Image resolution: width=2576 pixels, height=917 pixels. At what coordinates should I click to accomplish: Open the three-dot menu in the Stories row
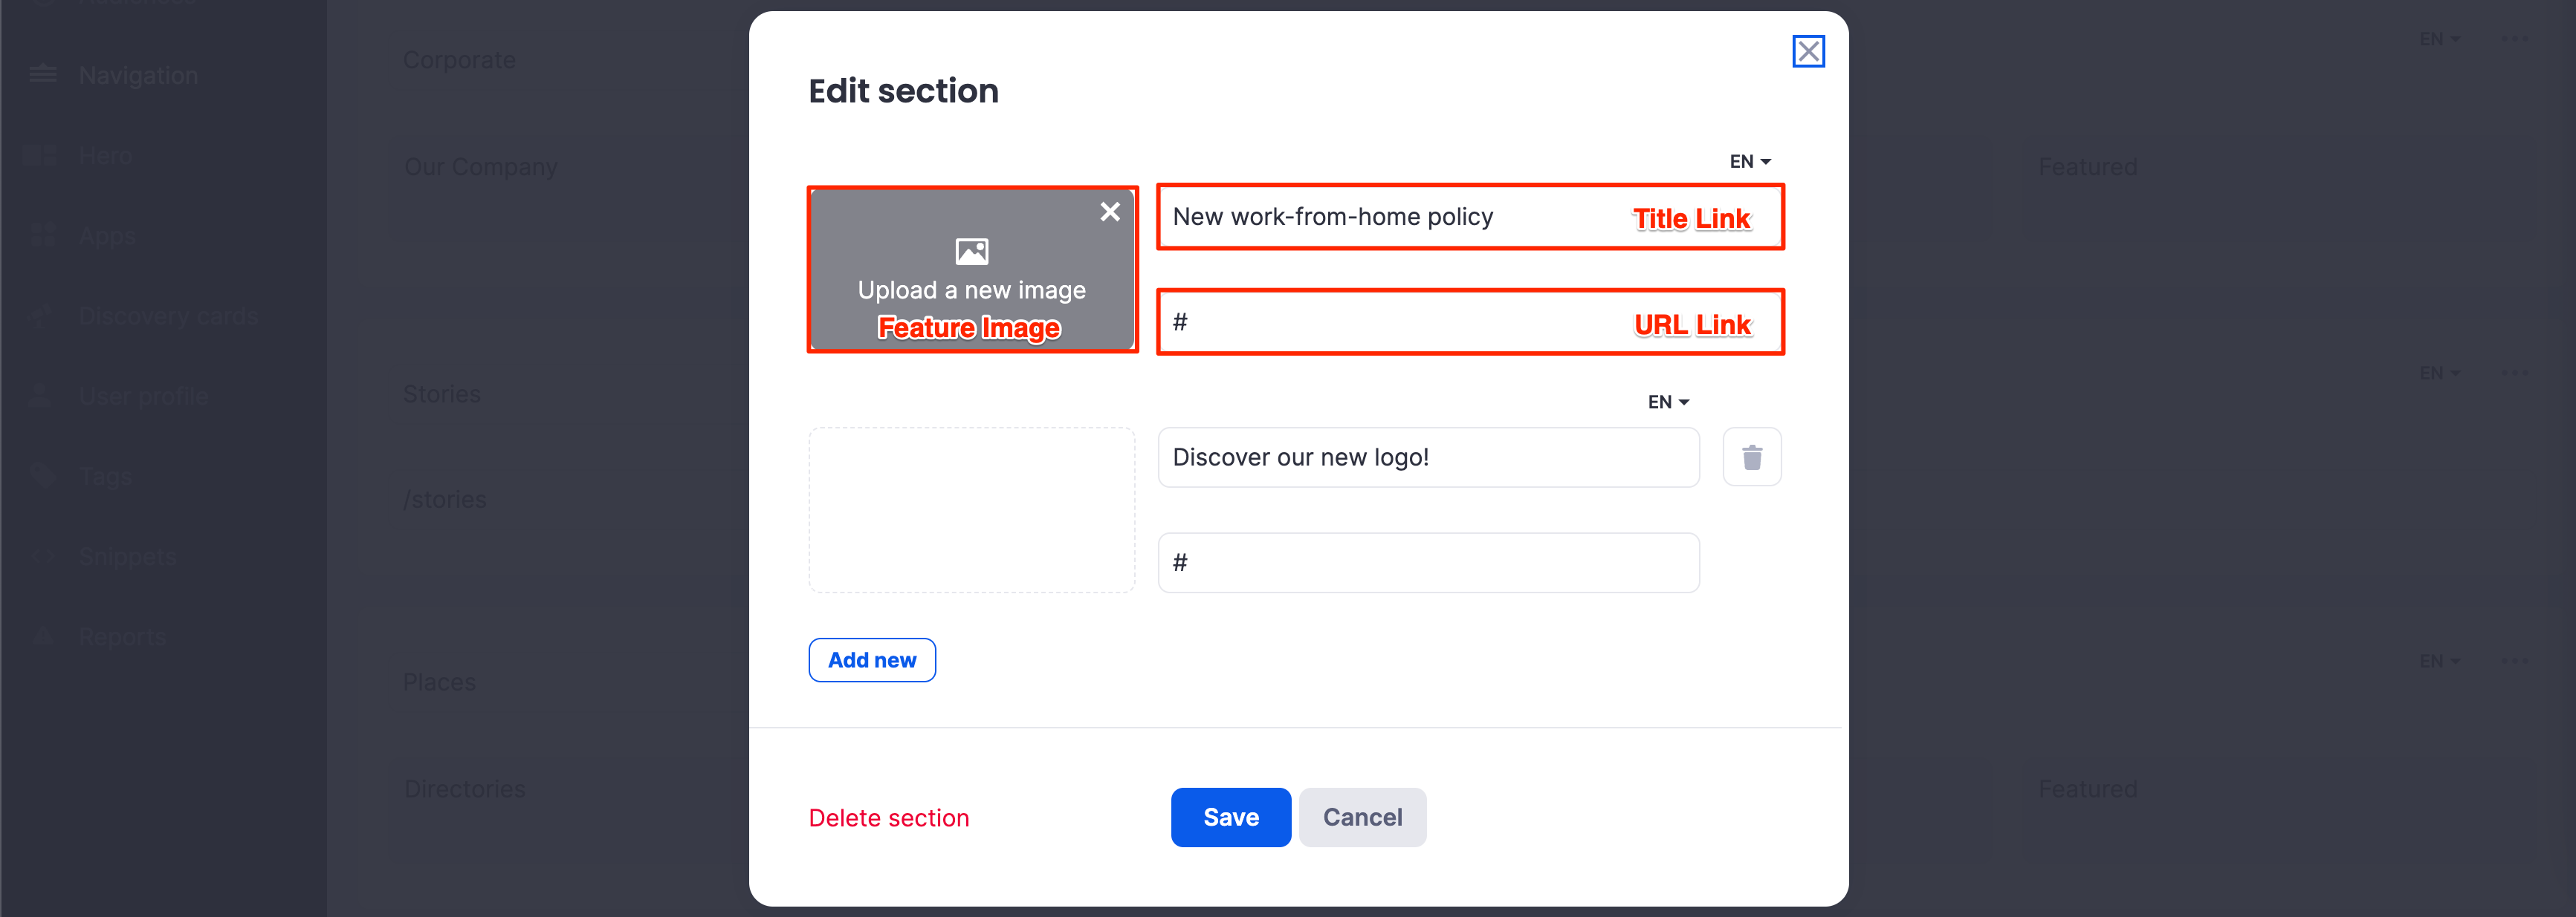(2513, 373)
